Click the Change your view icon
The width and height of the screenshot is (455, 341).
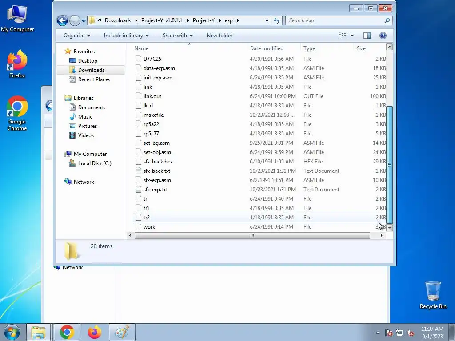coord(343,36)
